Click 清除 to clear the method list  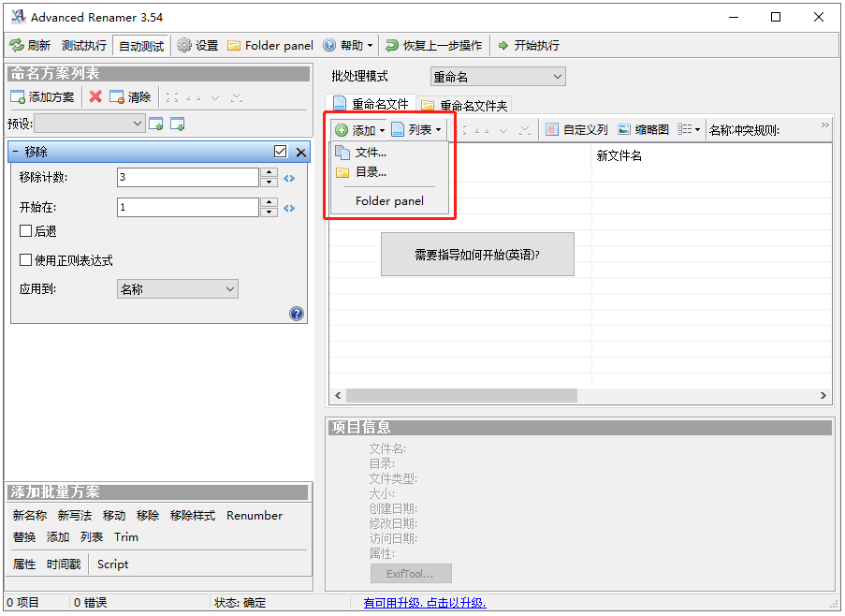tap(130, 97)
